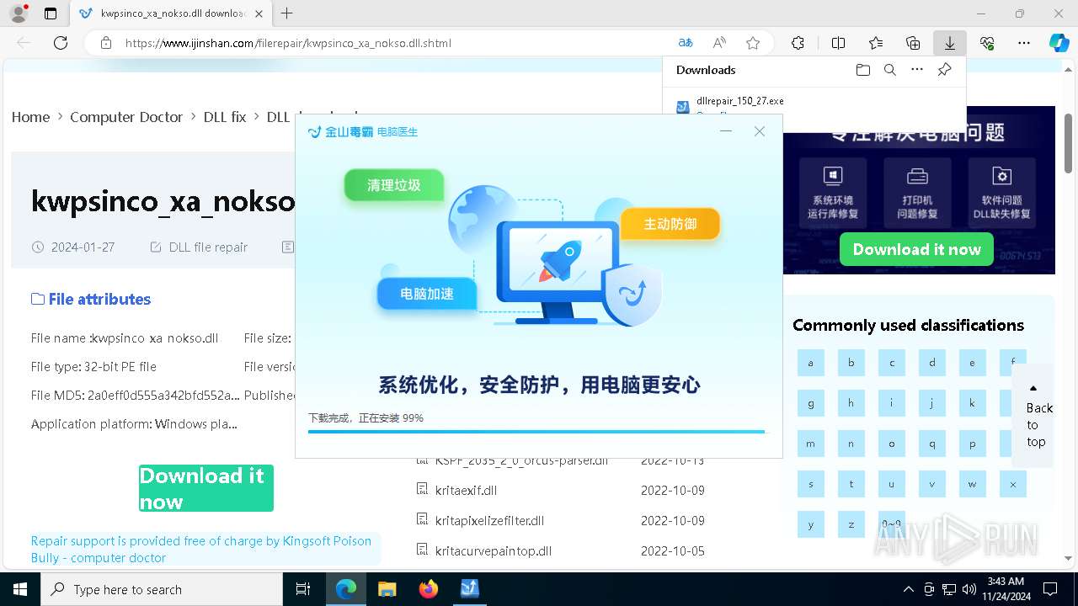Image resolution: width=1078 pixels, height=606 pixels.
Task: Open the Extensions puzzle icon
Action: point(798,43)
